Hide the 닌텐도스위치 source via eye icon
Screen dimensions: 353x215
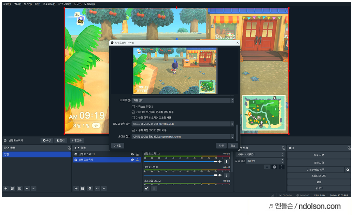point(132,159)
